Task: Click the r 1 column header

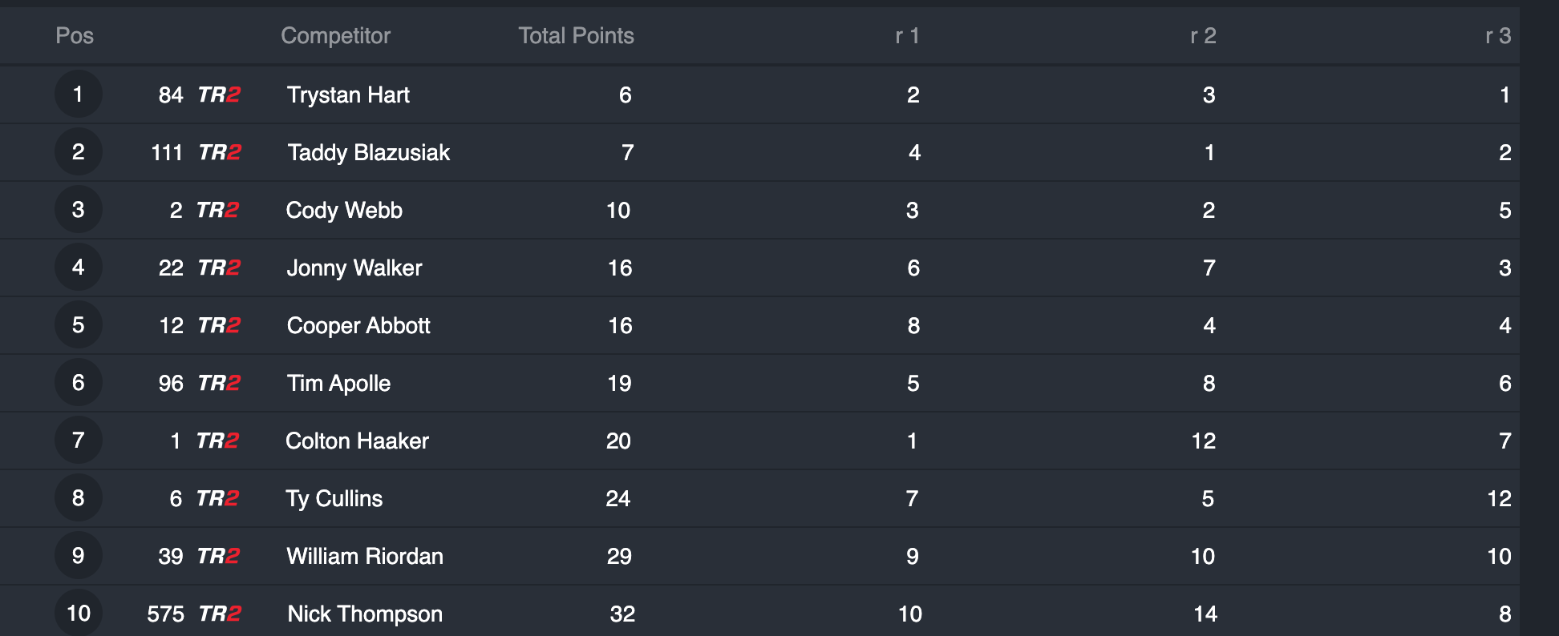Action: coord(907,36)
